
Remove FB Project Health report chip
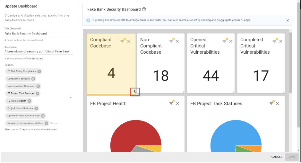pyautogui.click(x=30, y=101)
